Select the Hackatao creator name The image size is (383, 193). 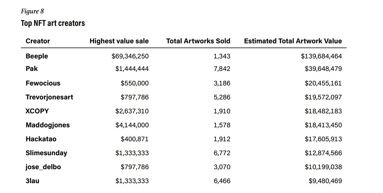(x=41, y=139)
